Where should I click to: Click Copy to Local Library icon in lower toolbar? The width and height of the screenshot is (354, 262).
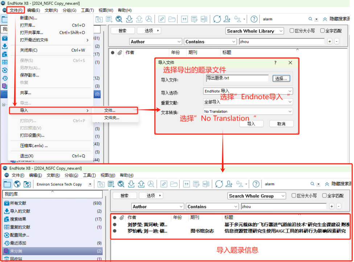pos(101,184)
